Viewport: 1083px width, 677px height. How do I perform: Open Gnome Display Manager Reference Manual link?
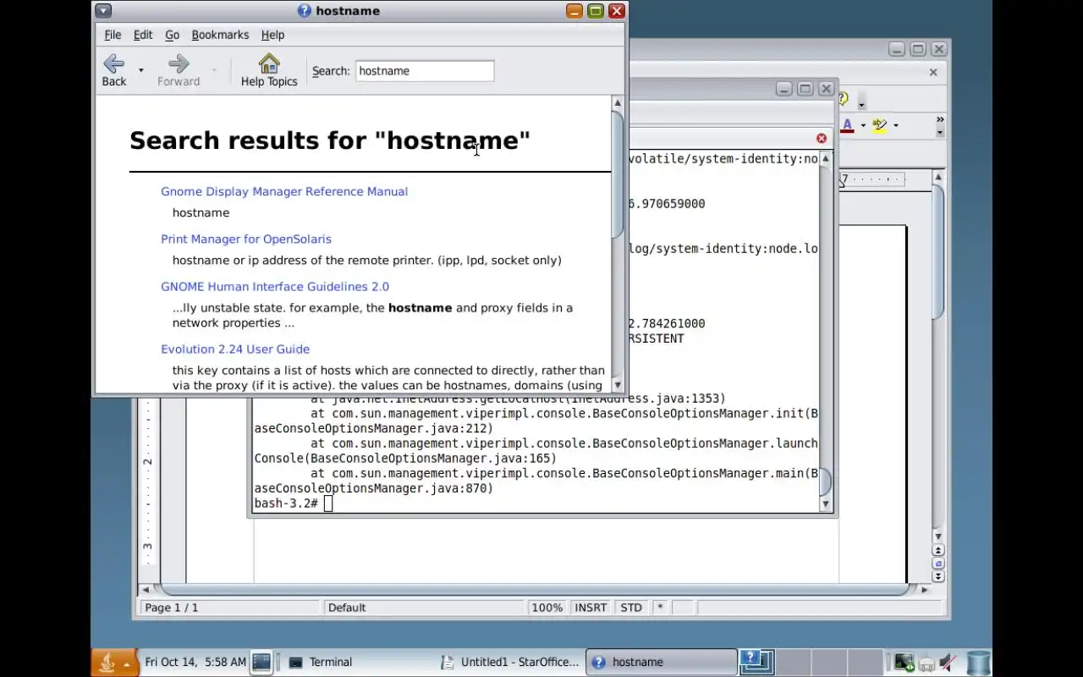click(x=284, y=191)
